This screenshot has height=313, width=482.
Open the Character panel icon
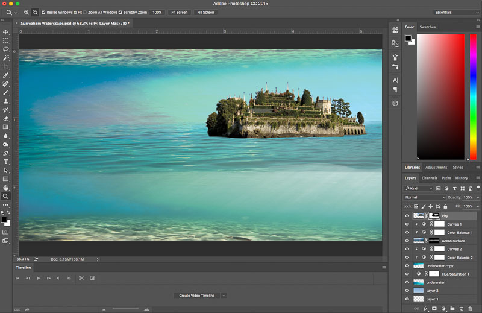pyautogui.click(x=395, y=80)
